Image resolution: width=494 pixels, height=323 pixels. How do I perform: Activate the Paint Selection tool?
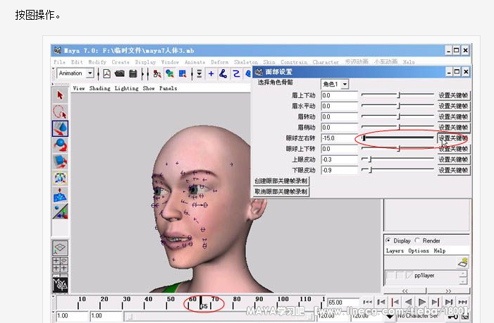tap(60, 128)
